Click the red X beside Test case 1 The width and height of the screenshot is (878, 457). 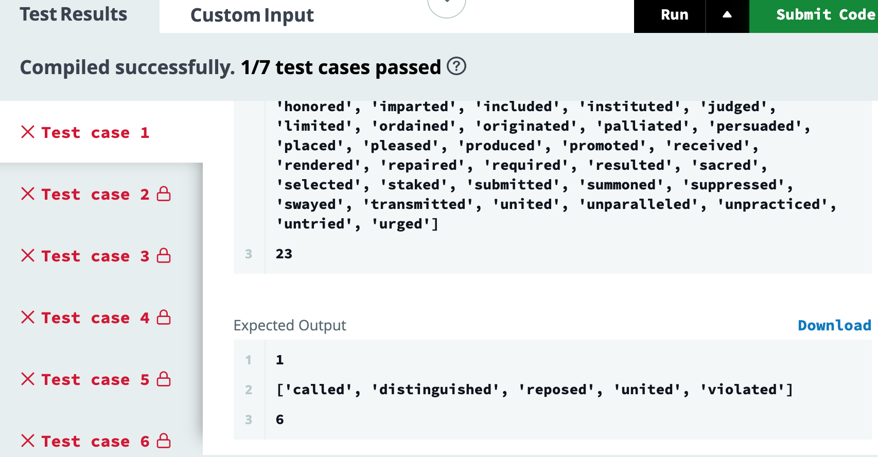tap(28, 132)
